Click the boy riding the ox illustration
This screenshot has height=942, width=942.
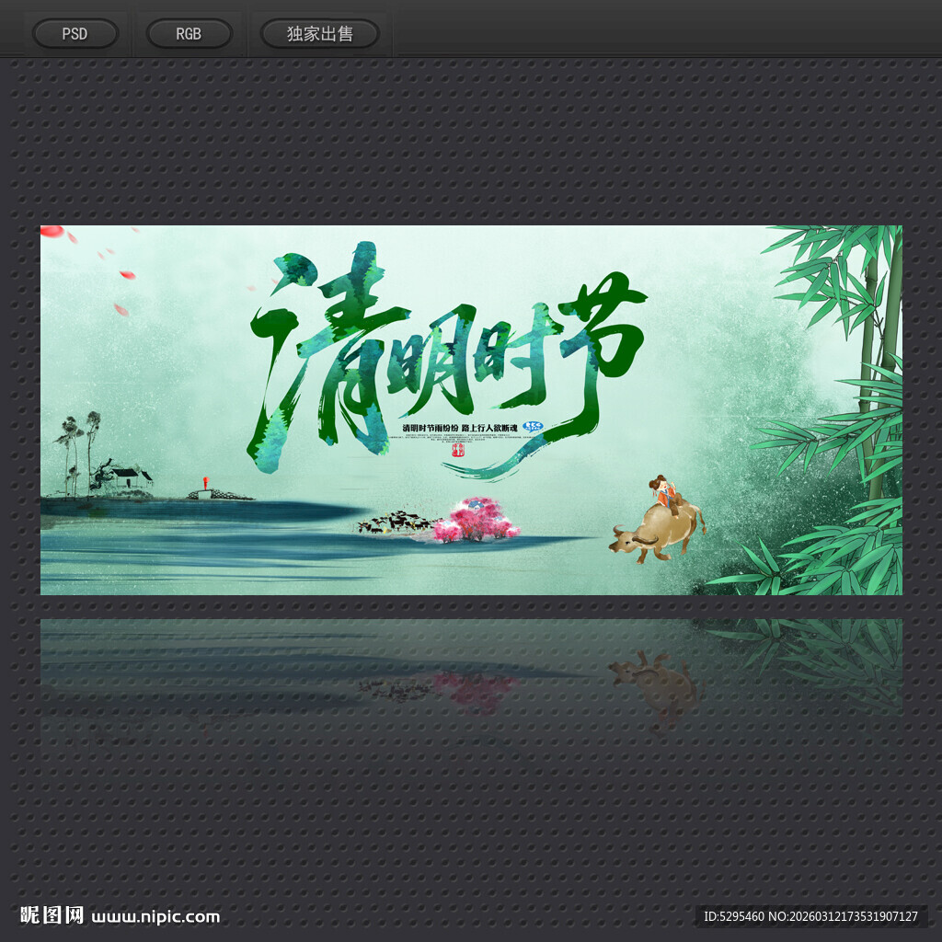point(657,519)
